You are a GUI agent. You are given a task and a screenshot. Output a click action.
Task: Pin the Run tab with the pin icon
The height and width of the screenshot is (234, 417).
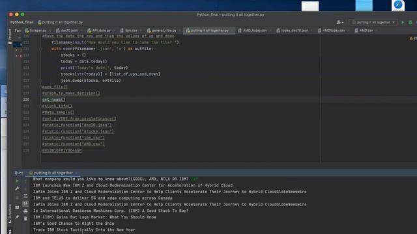pos(17,217)
